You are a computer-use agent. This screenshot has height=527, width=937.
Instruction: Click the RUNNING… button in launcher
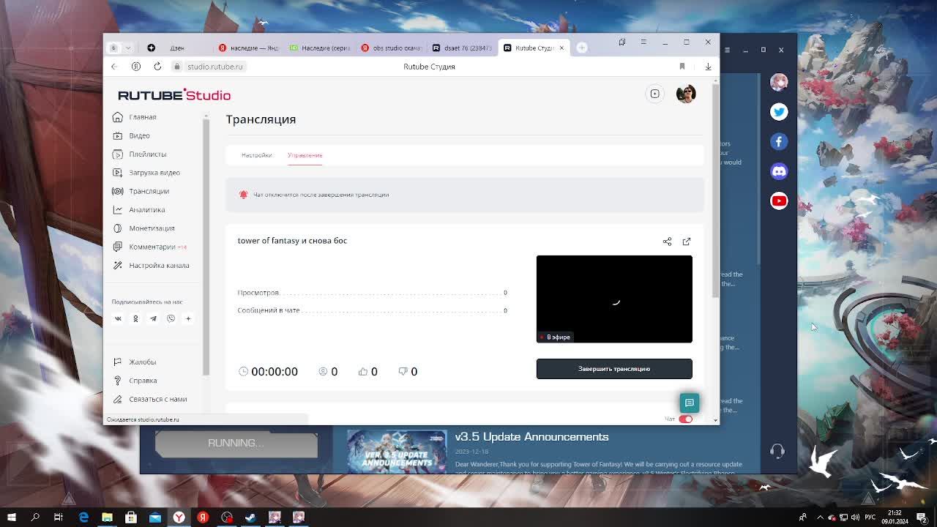point(236,443)
